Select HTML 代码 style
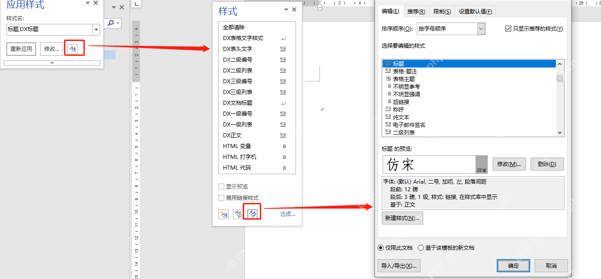Screen dimensions: 601x279 click(x=257, y=168)
